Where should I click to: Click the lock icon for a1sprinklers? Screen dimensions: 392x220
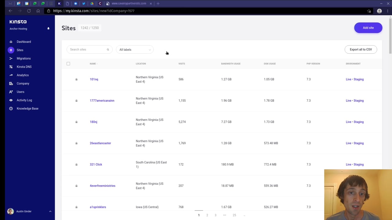pos(77,207)
